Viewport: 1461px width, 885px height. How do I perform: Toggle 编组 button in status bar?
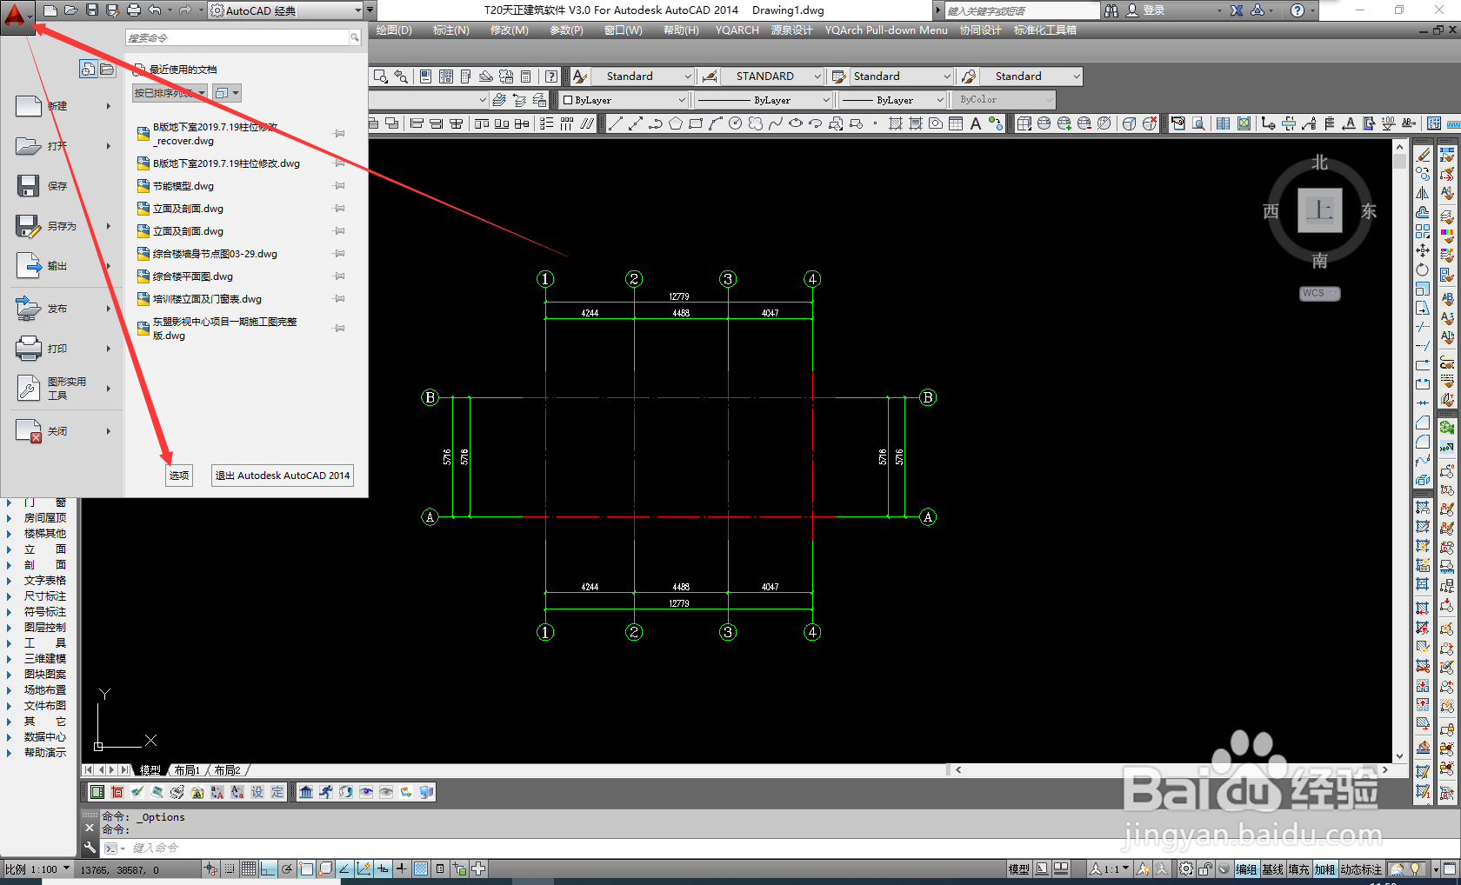click(x=1247, y=869)
